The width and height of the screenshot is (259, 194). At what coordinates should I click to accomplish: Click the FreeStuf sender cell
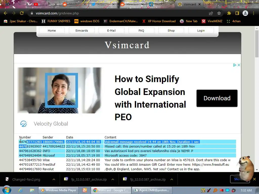pyautogui.click(x=49, y=164)
